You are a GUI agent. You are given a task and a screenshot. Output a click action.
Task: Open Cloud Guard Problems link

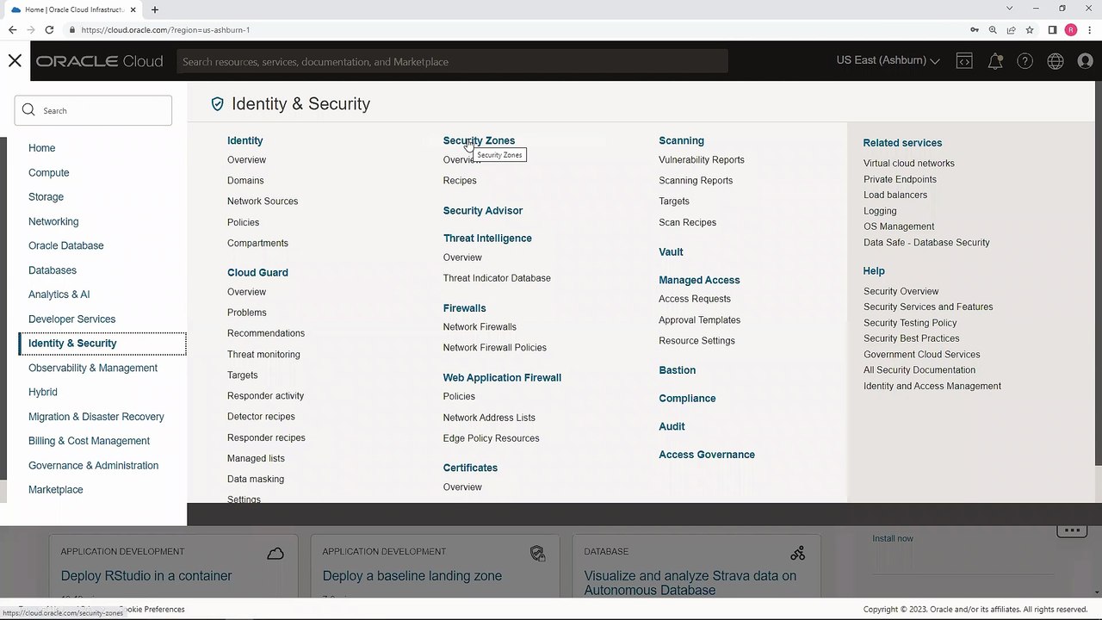tap(246, 313)
